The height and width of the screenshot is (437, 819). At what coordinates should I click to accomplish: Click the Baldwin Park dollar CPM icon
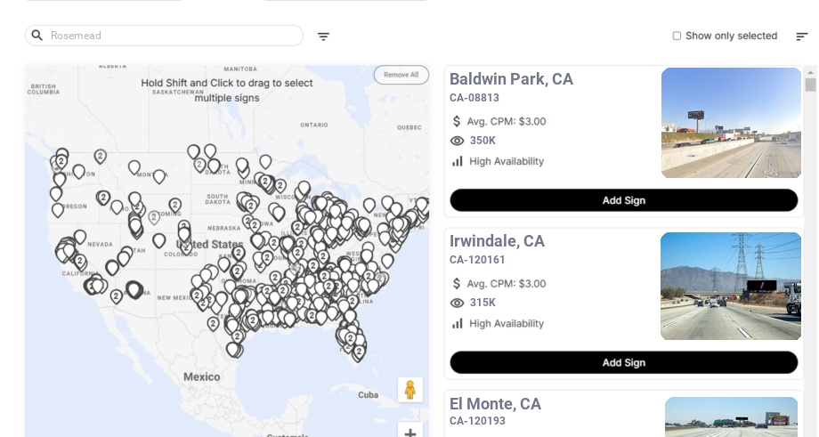point(457,121)
